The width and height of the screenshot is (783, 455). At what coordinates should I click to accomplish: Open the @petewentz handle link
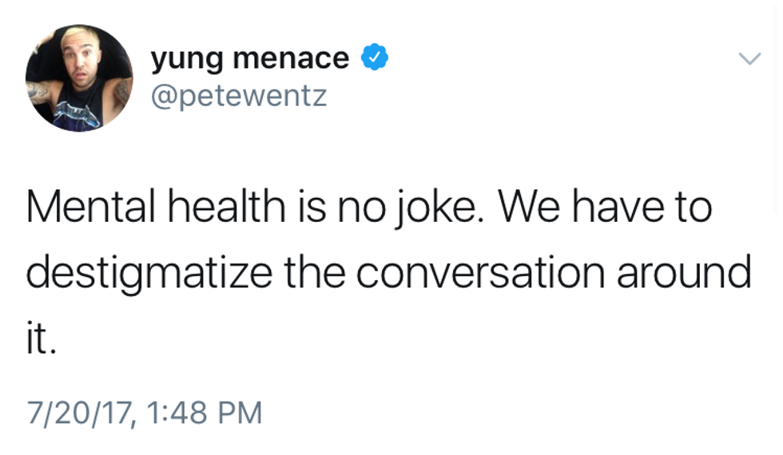coord(238,96)
